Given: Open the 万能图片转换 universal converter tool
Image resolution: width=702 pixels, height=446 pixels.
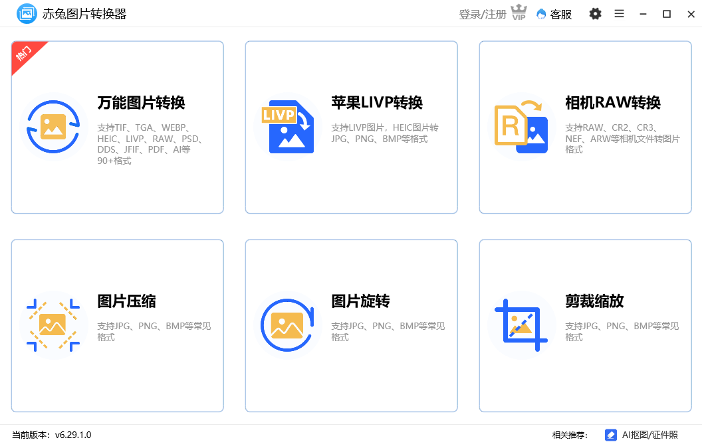Looking at the screenshot, I should tap(117, 126).
